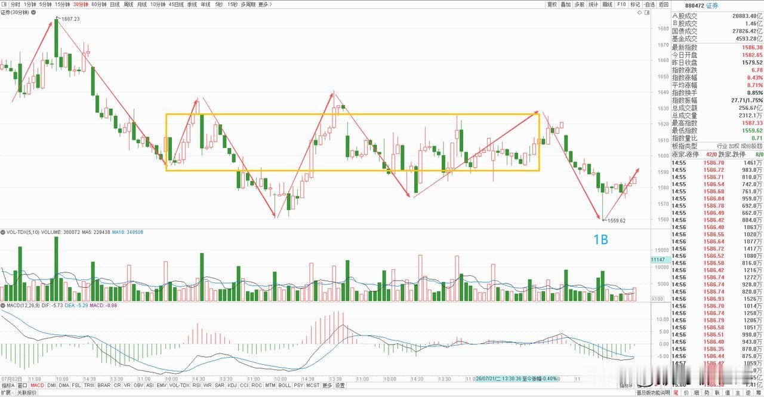Click the 复权 toolbar button
The width and height of the screenshot is (764, 397).
(x=552, y=4)
